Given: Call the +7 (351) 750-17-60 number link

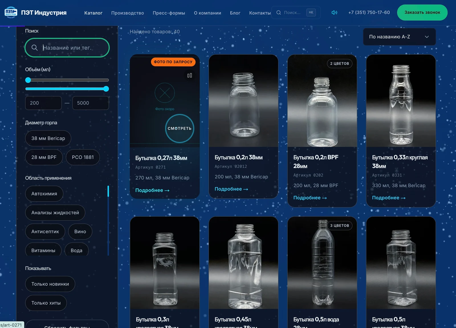Looking at the screenshot, I should (x=369, y=13).
